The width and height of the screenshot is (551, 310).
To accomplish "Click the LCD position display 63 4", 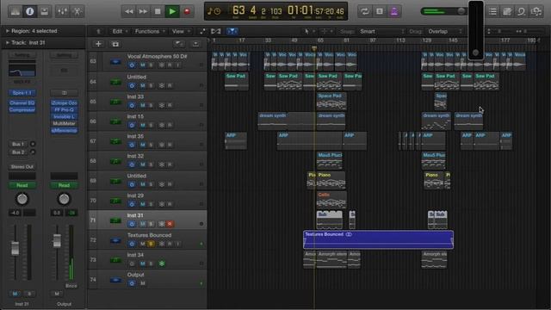I will tap(245, 10).
